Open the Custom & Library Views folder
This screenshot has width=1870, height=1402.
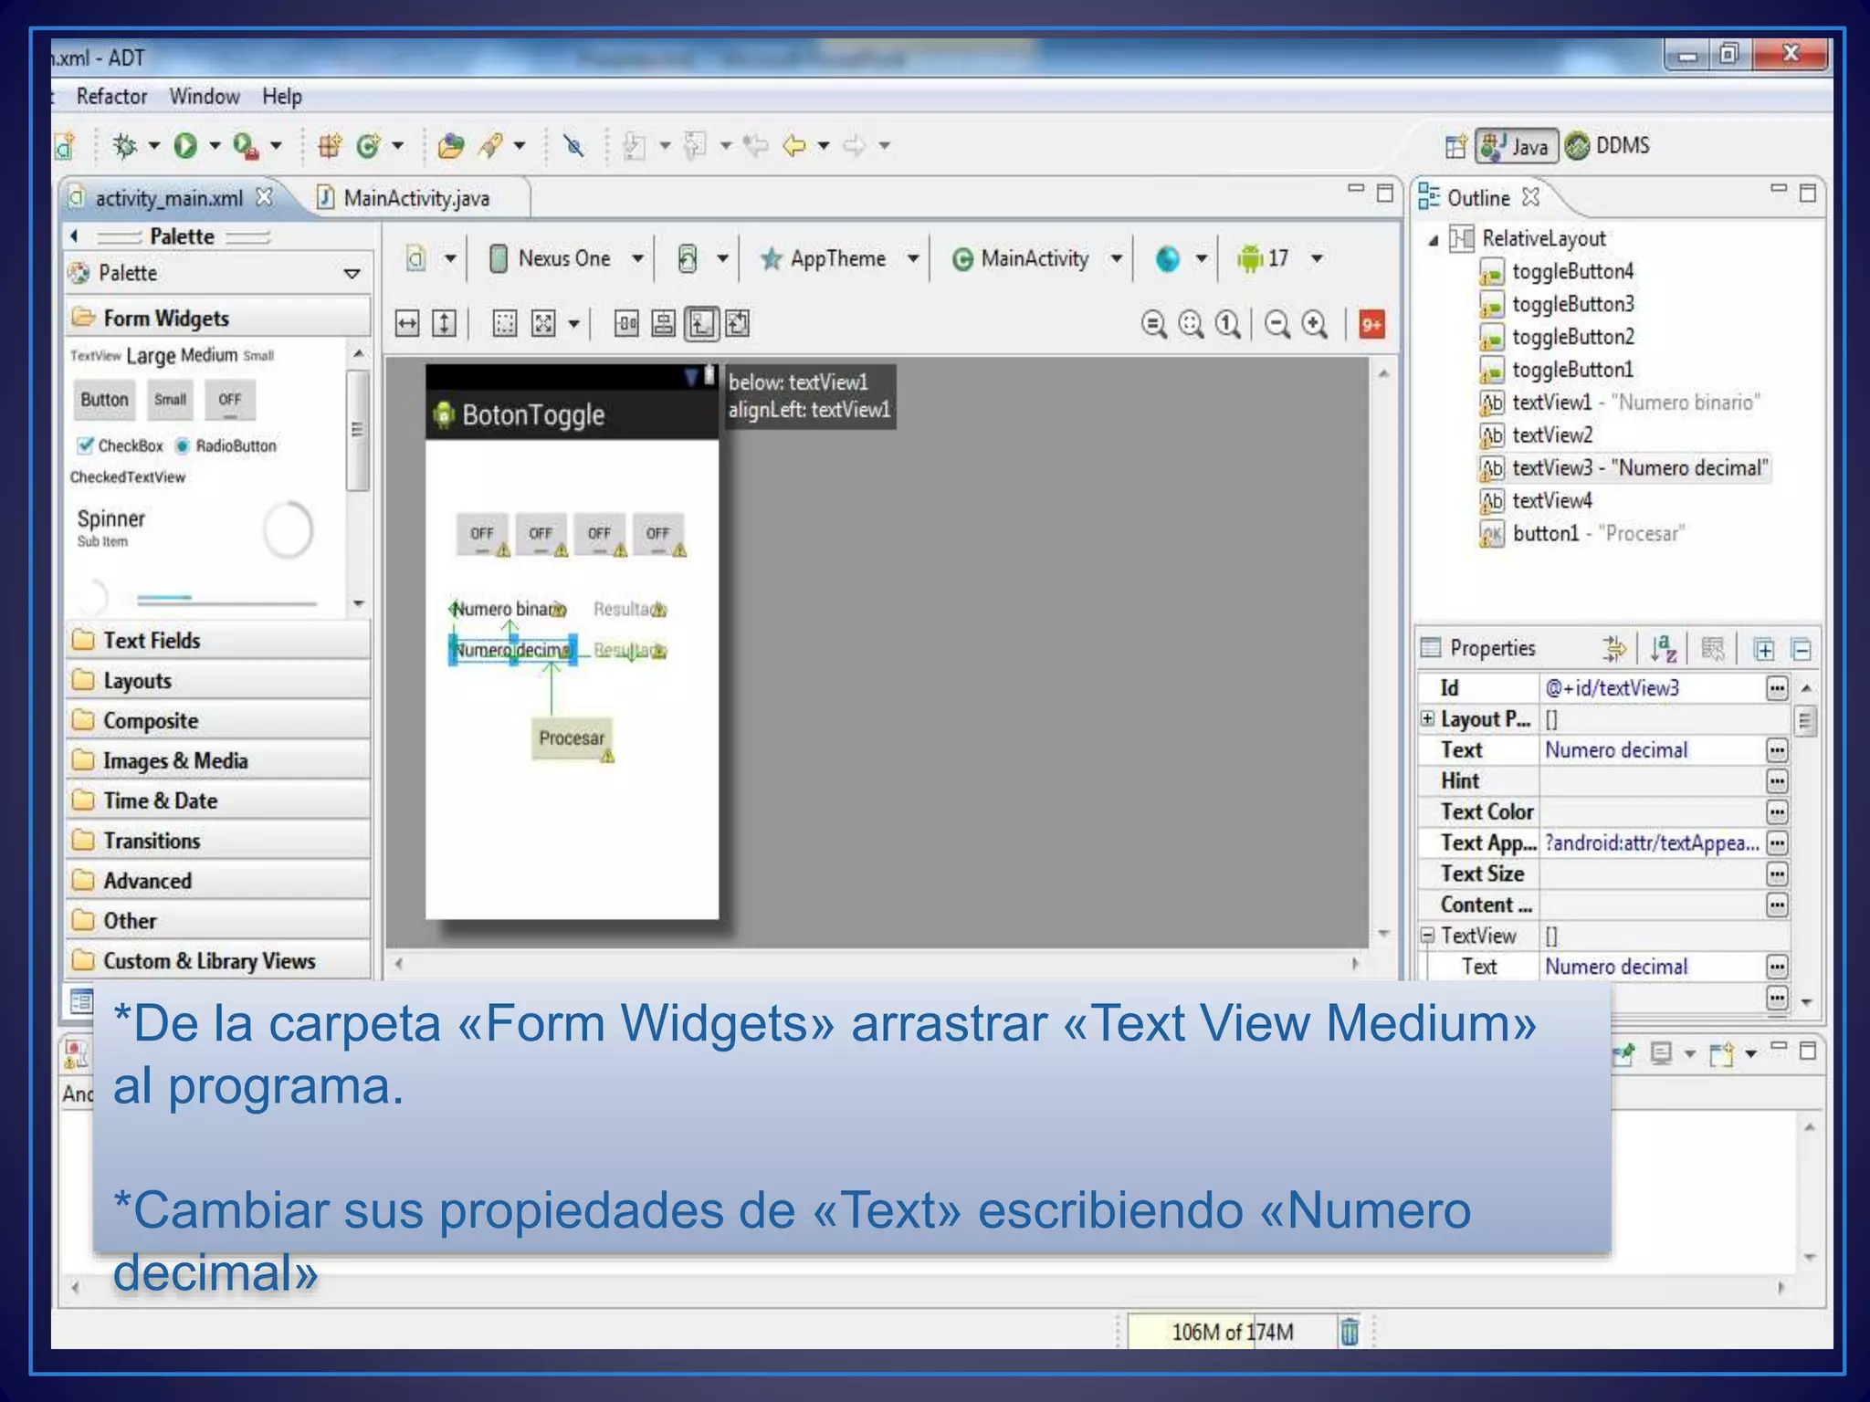(218, 960)
